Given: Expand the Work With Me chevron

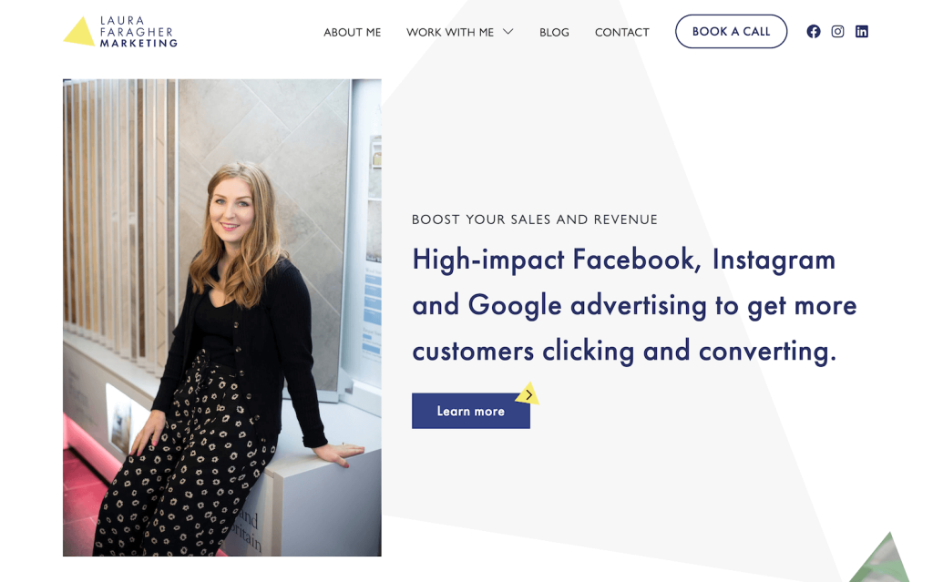Looking at the screenshot, I should pyautogui.click(x=508, y=32).
